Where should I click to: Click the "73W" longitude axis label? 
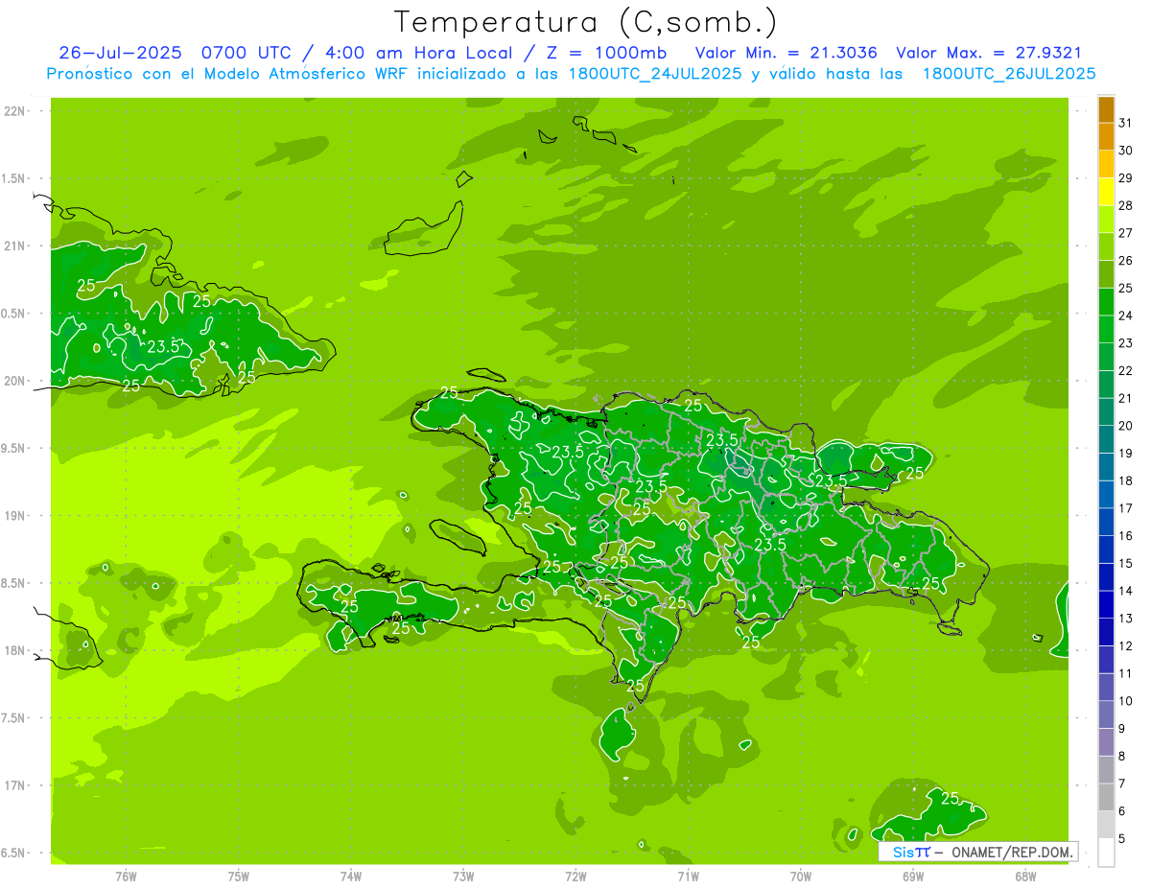click(x=463, y=877)
